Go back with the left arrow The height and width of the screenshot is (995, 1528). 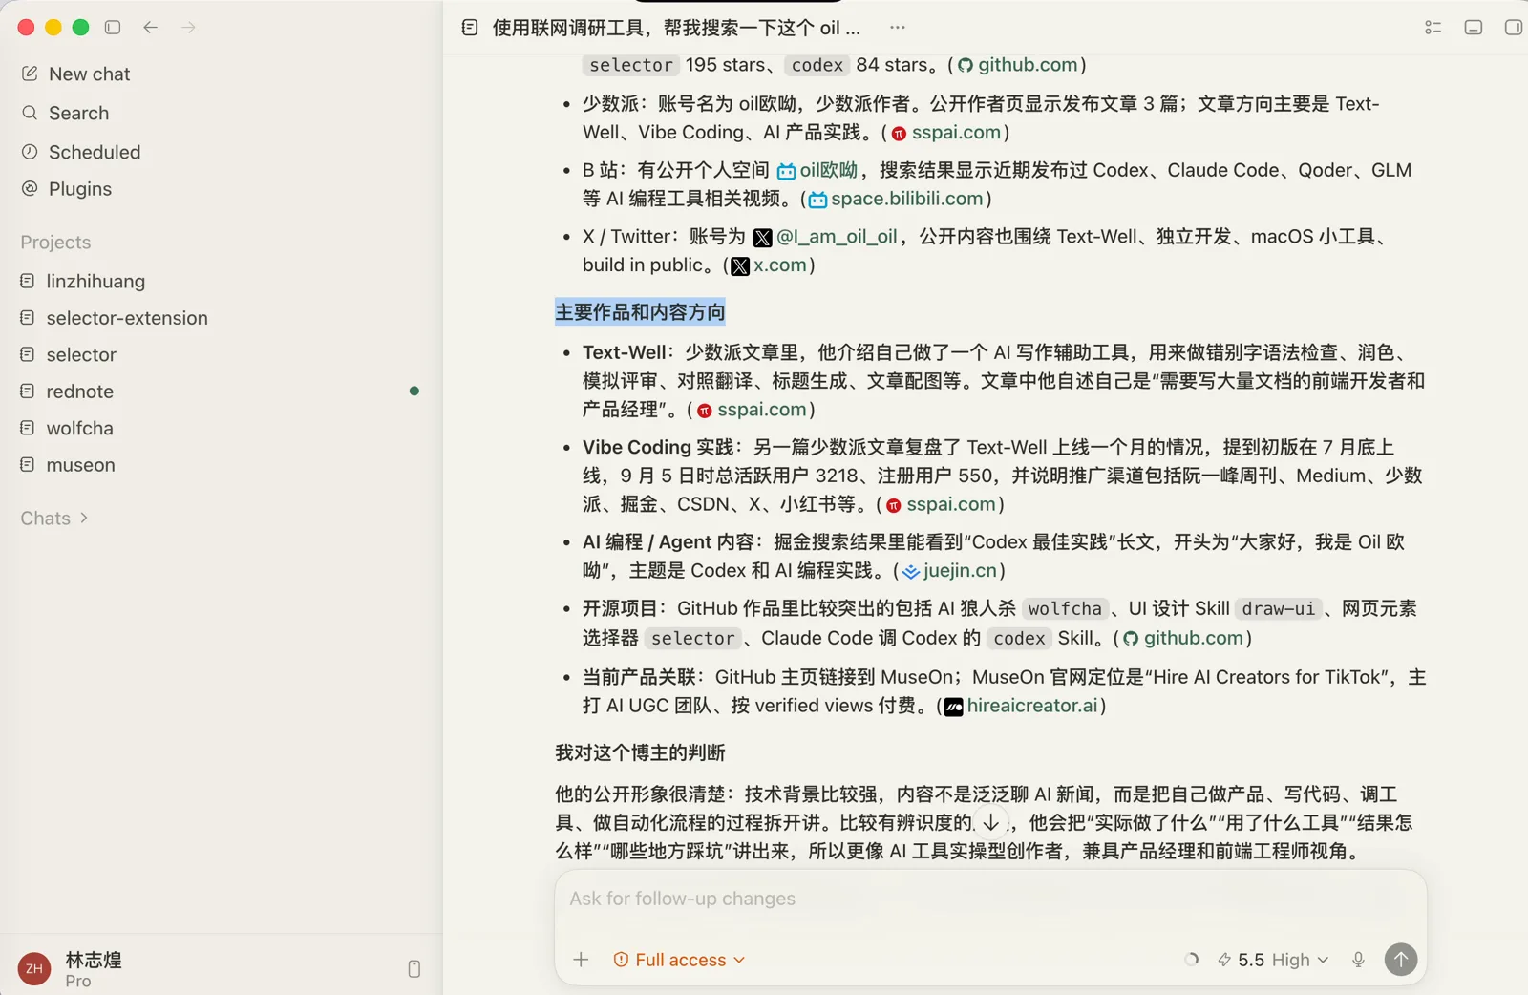[150, 28]
